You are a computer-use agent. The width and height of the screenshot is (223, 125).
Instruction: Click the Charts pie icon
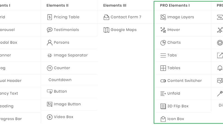tap(163, 42)
